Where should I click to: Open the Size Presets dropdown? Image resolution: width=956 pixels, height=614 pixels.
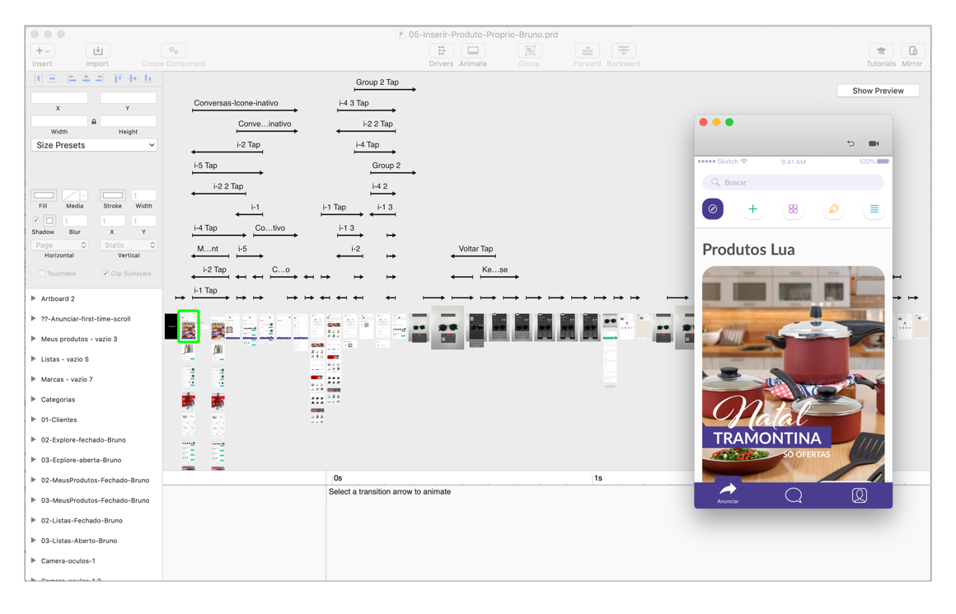pyautogui.click(x=94, y=145)
